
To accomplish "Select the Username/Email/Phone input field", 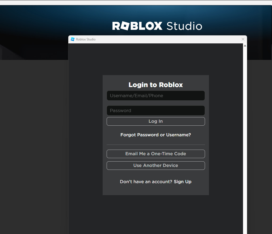I will coord(156,96).
